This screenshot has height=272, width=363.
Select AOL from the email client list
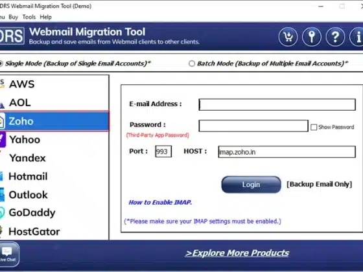(54, 102)
